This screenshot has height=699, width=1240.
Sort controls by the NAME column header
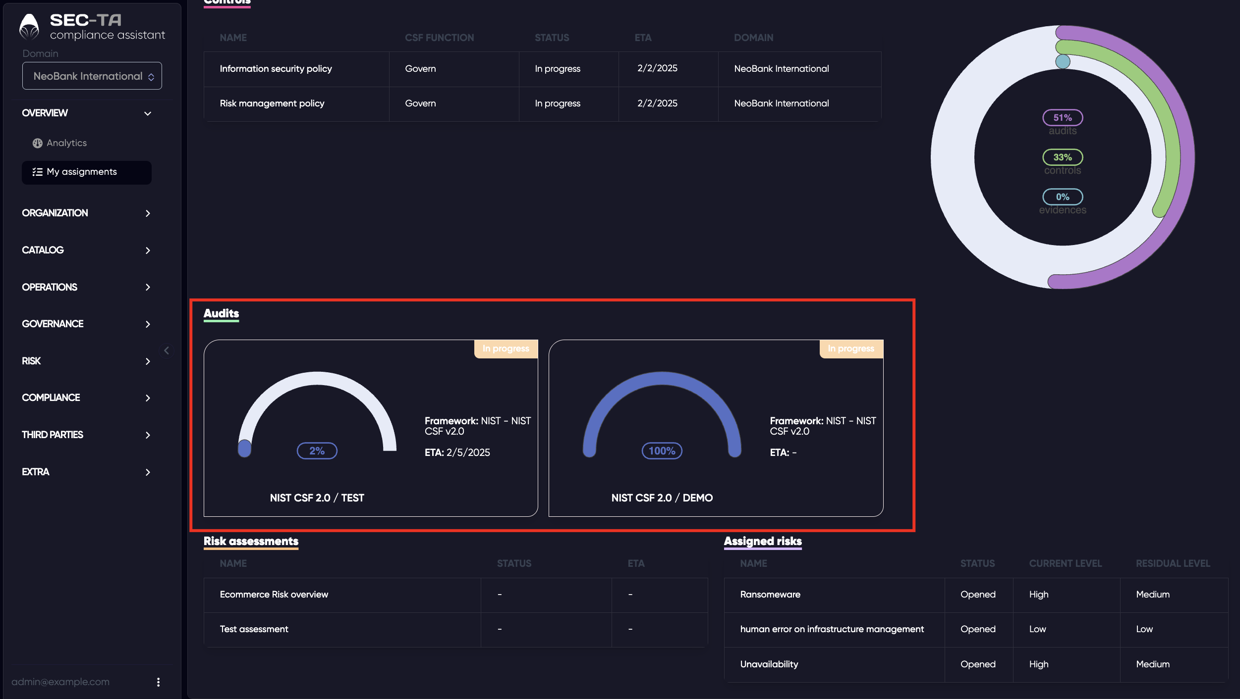(x=233, y=38)
